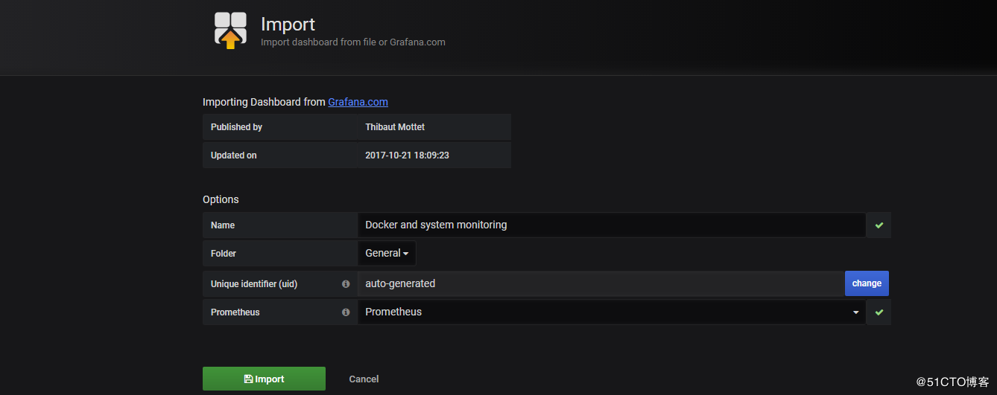Select the 'Thibaut Mottet' publisher text

[x=395, y=127]
